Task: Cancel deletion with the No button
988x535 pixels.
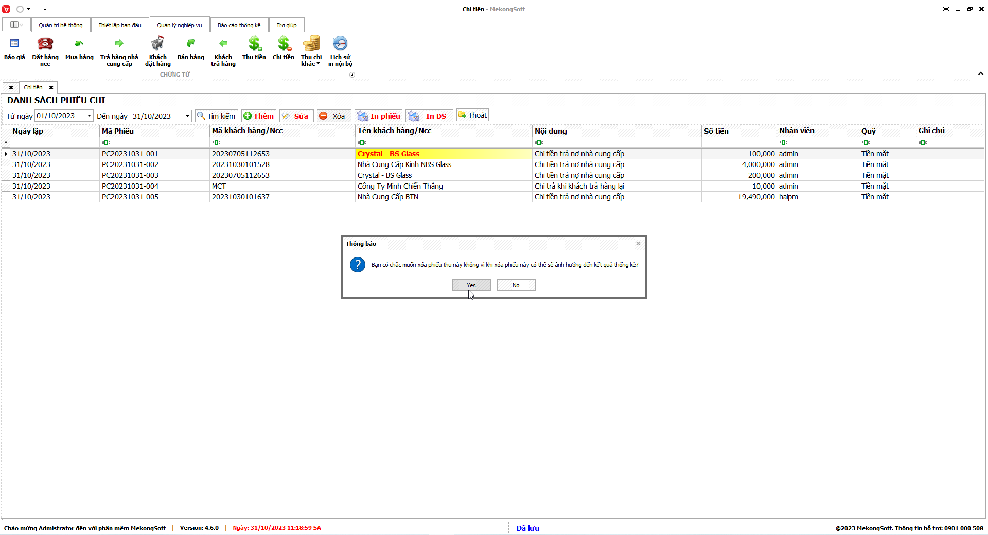Action: (516, 285)
